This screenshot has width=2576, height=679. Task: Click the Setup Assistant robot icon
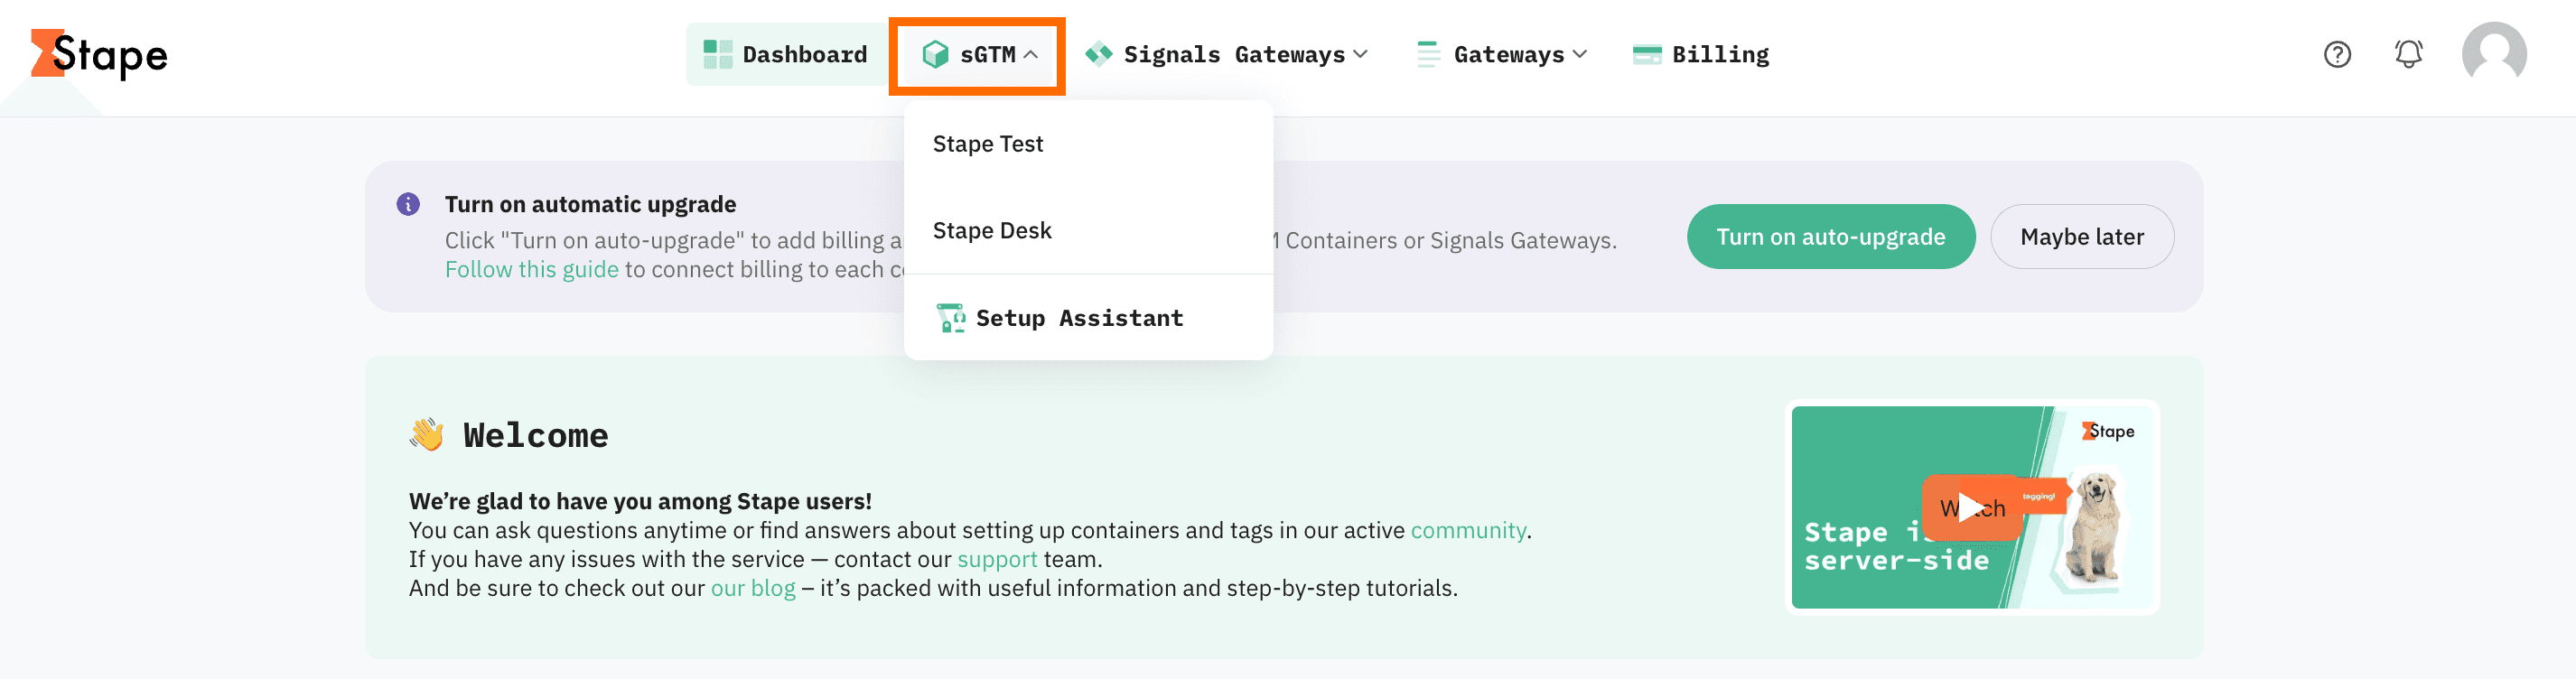tap(949, 318)
